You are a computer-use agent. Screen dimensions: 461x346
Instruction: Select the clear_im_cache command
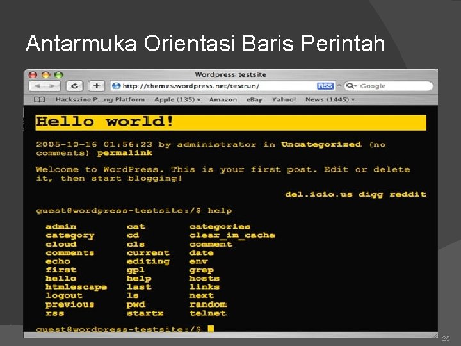(232, 236)
